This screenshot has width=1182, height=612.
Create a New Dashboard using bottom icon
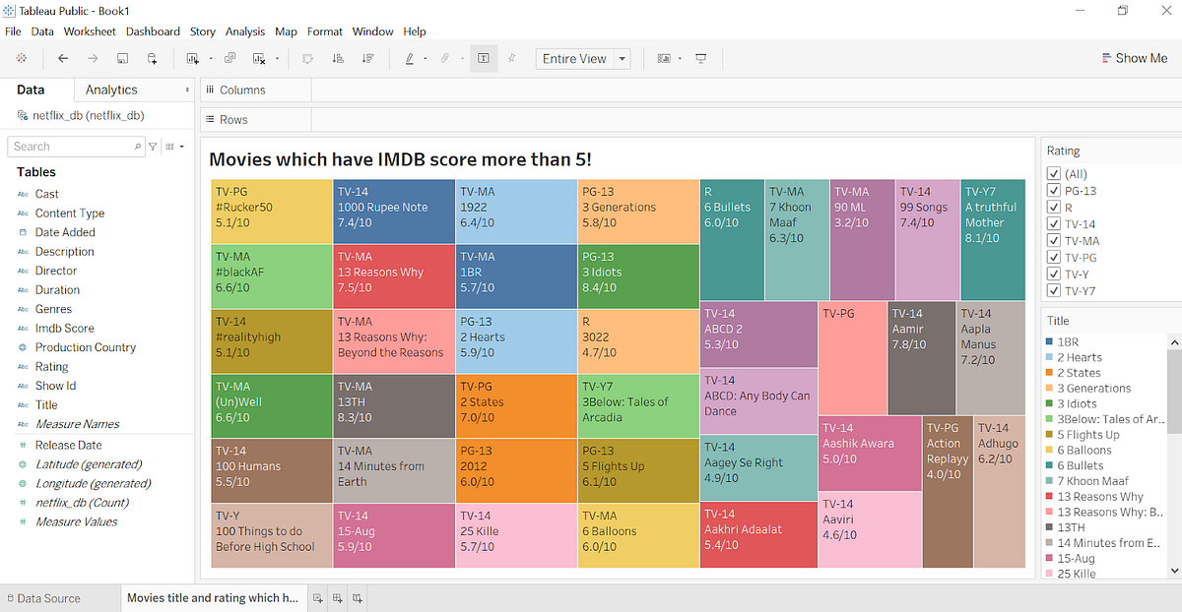tap(339, 598)
